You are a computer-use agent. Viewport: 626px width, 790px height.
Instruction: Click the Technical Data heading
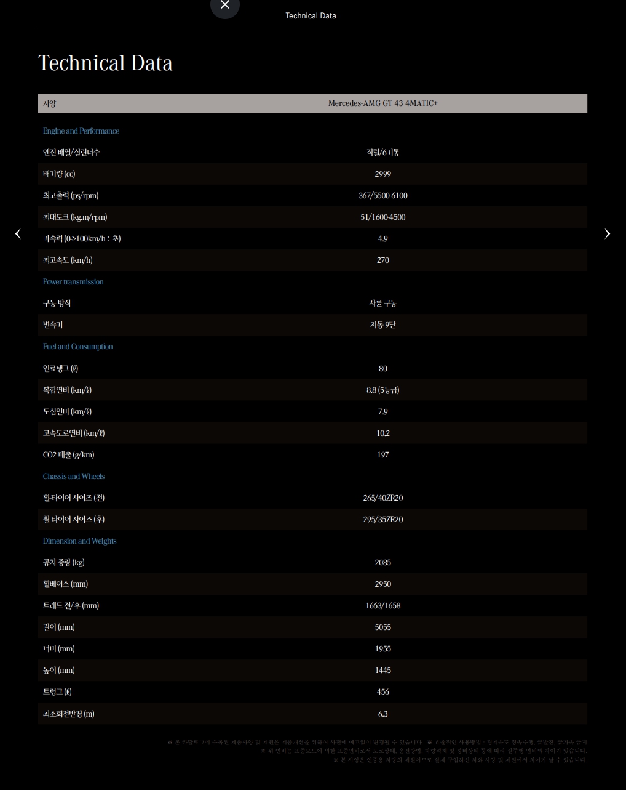pyautogui.click(x=105, y=63)
